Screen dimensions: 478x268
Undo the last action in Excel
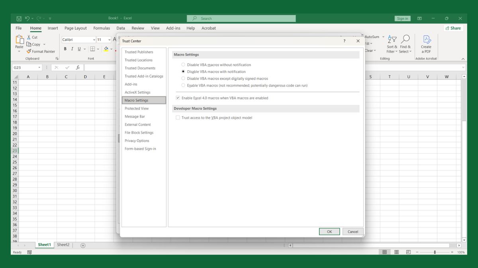[x=27, y=18]
